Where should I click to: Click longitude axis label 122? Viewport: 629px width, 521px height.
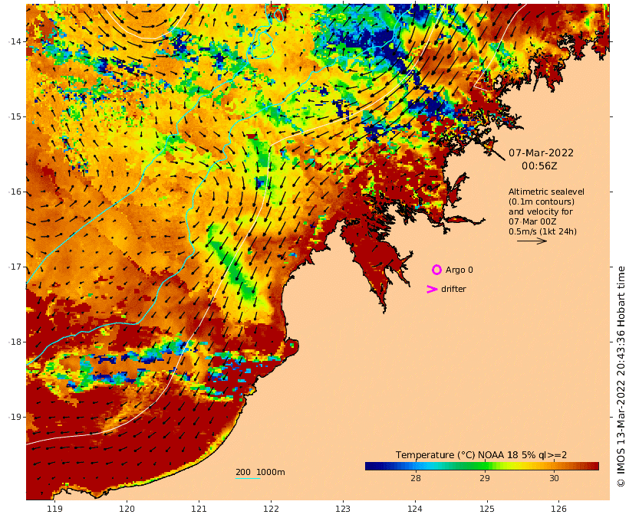(x=272, y=509)
